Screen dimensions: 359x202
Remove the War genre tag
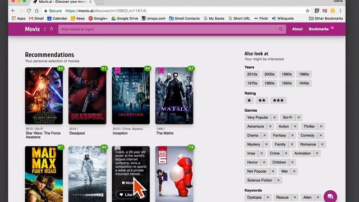pyautogui.click(x=294, y=171)
